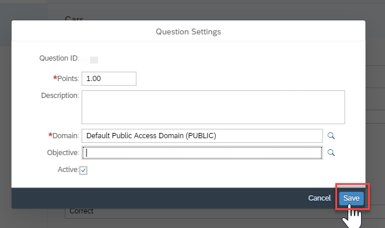Click the Cars heading behind the dialog
Viewport: 385px width, 228px height.
74,18
